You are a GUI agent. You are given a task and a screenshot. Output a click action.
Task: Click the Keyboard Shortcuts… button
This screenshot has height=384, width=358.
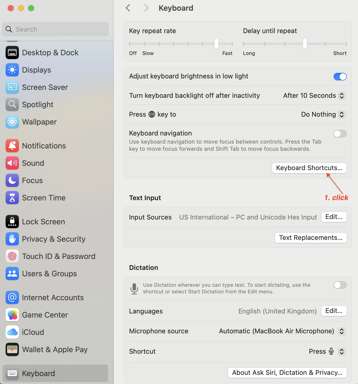point(309,168)
